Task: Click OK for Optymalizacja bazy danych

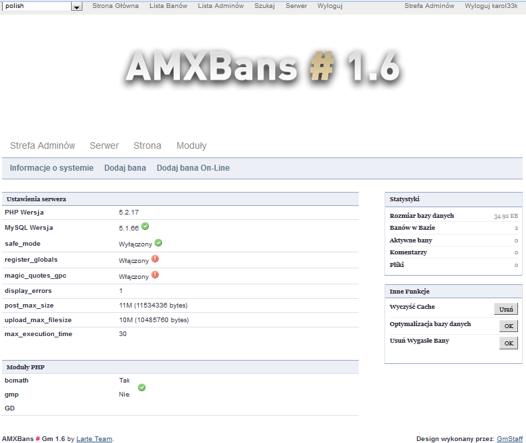Action: (509, 325)
